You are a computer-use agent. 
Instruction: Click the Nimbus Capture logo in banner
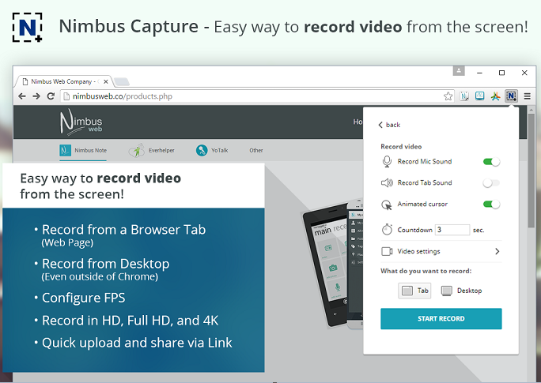click(27, 27)
